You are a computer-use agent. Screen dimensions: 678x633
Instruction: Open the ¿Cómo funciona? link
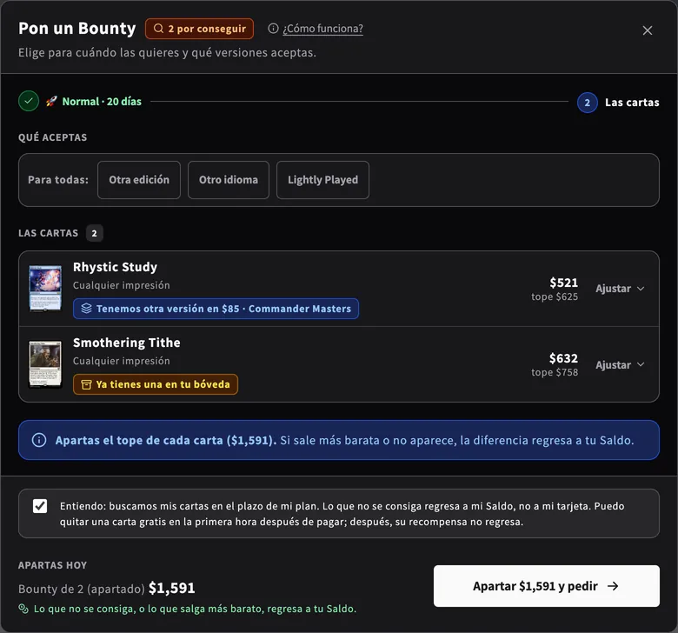tap(322, 29)
